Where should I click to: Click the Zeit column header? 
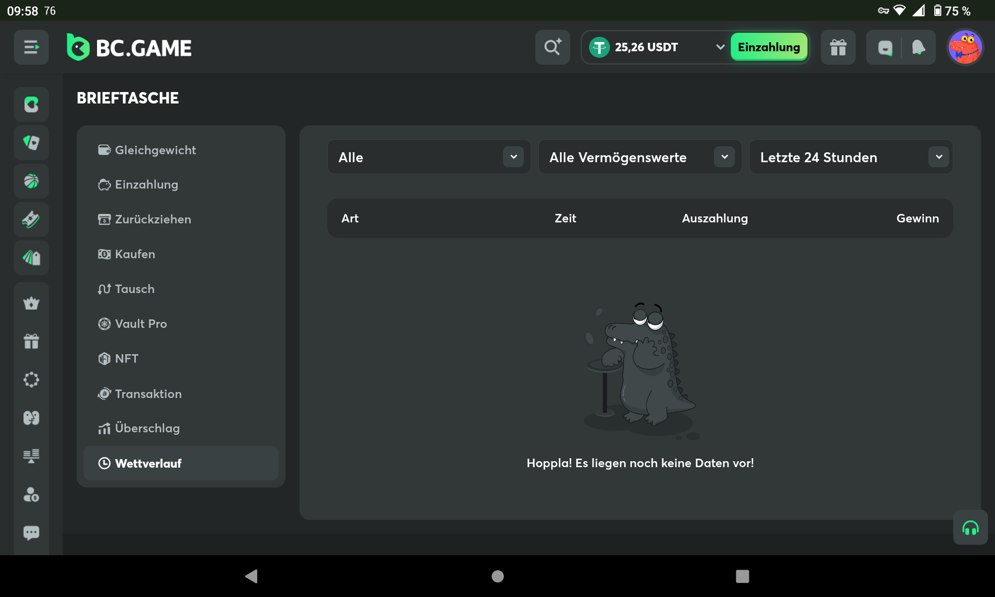click(565, 218)
